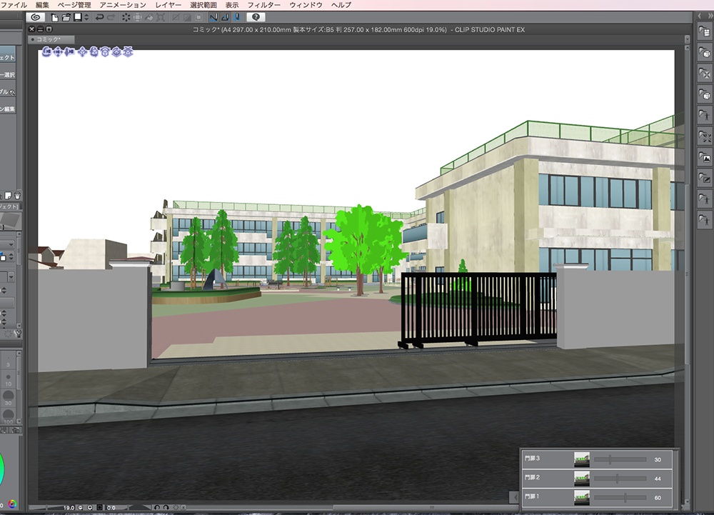
Task: Click the rotate canvas left icon
Action: coord(156,507)
